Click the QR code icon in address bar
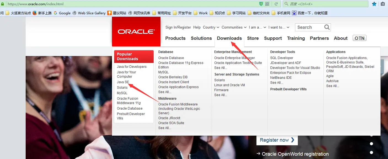The height and width of the screenshot is (159, 388). 267,4
